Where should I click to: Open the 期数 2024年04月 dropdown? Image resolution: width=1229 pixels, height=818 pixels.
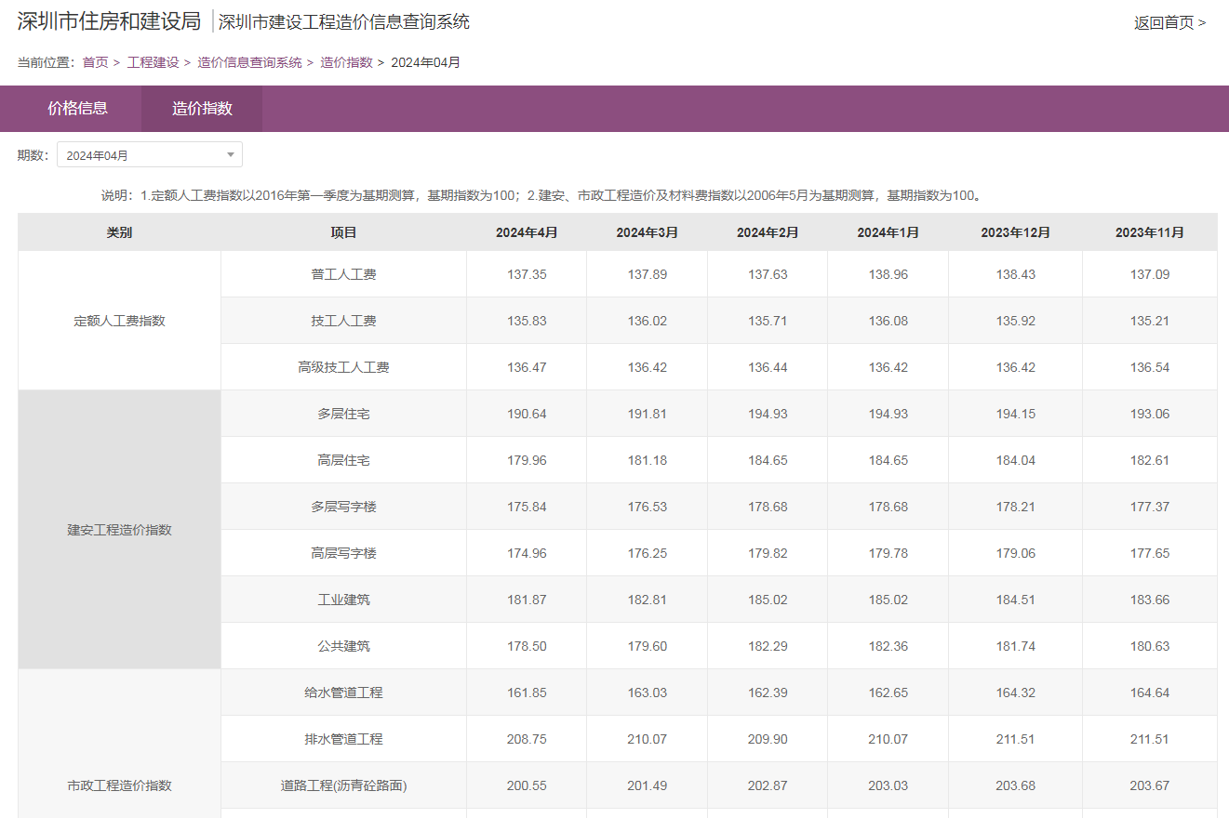pos(149,155)
